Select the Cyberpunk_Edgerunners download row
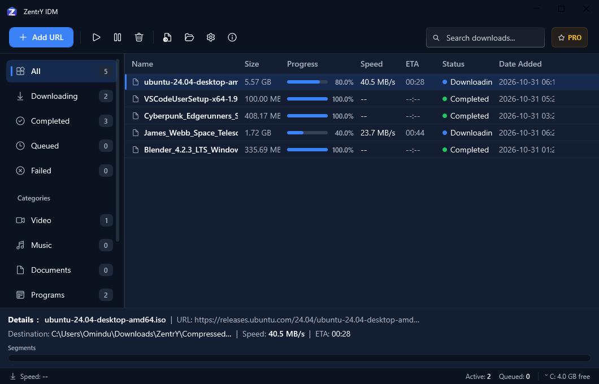The image size is (599, 384). pyautogui.click(x=362, y=116)
